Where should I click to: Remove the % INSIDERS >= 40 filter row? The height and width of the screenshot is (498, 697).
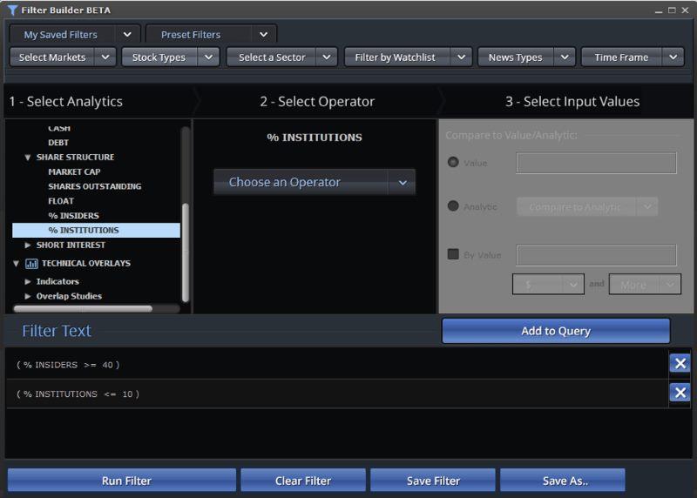(680, 364)
